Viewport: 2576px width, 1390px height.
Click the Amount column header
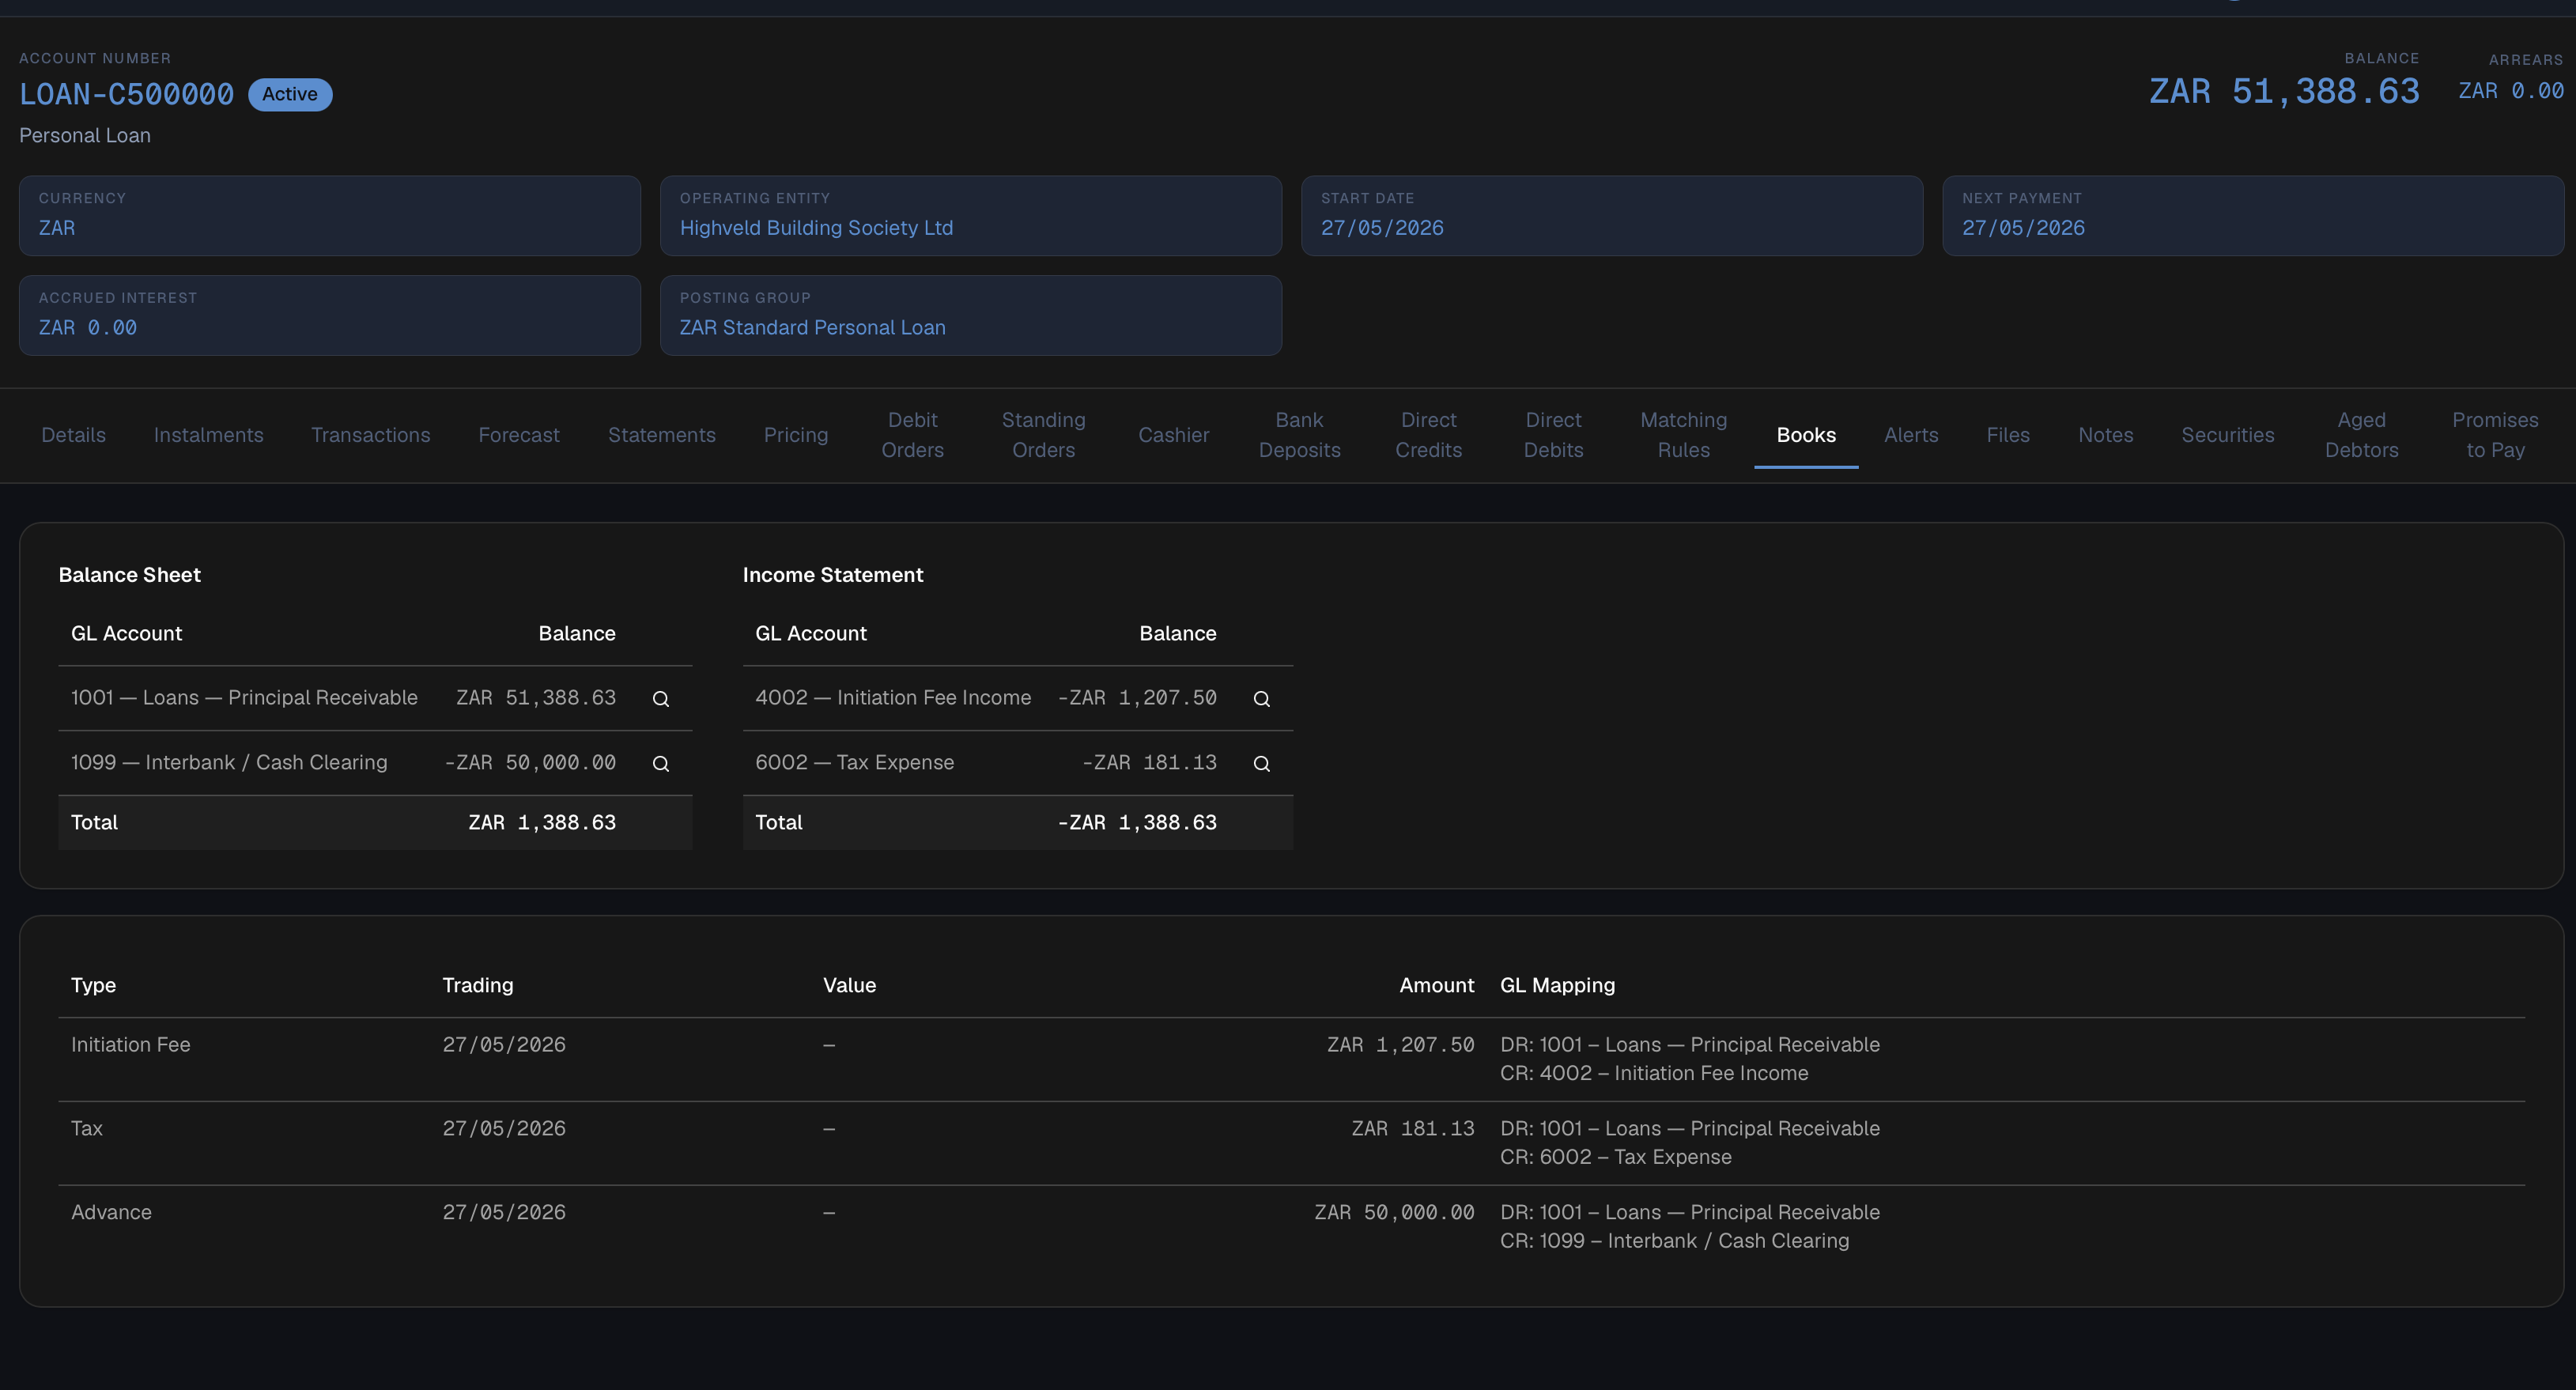point(1436,986)
